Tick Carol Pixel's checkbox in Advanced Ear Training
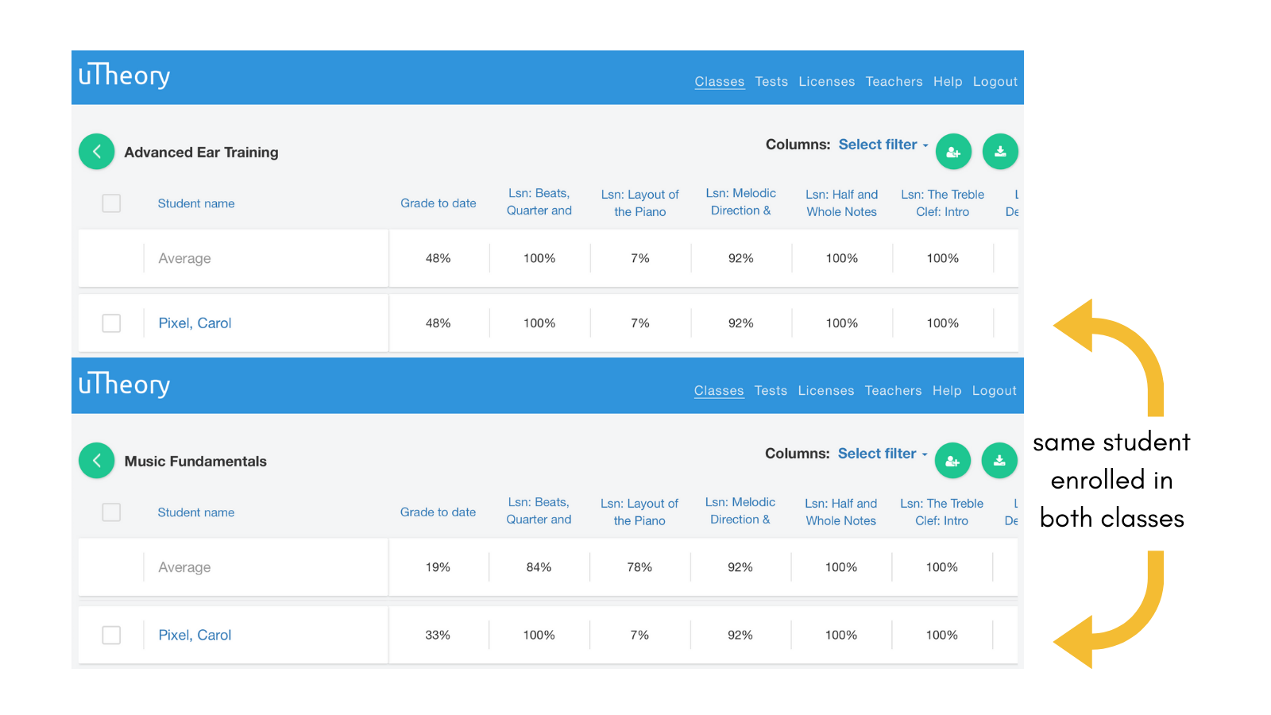This screenshot has height=715, width=1271. click(x=111, y=323)
